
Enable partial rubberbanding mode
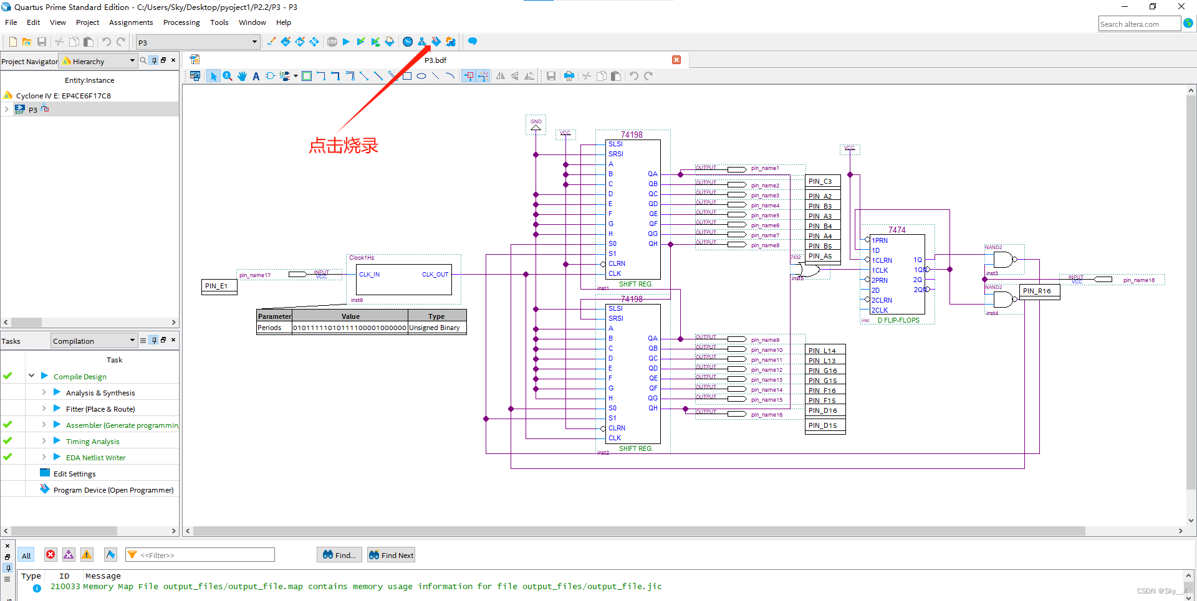pos(485,75)
